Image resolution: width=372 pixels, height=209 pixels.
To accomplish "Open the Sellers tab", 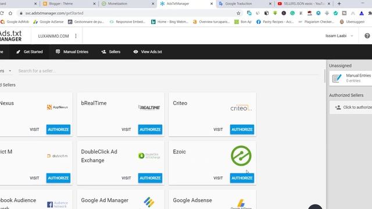I will tap(111, 52).
